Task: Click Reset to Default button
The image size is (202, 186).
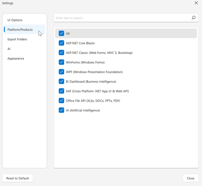Action: (17, 178)
